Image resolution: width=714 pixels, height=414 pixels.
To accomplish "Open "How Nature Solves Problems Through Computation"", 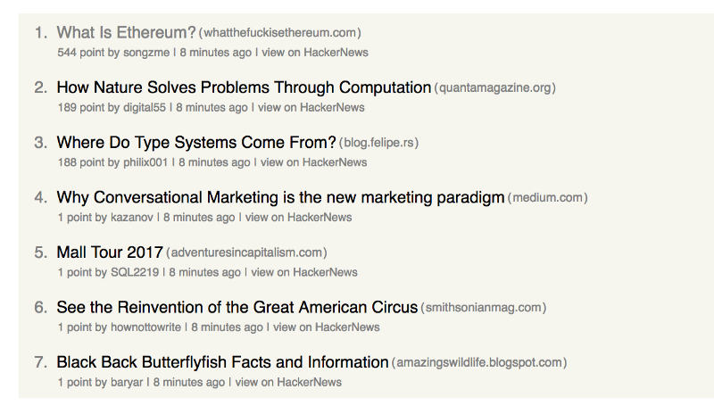I will point(244,88).
